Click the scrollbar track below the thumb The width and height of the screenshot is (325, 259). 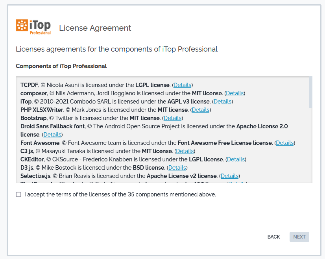pyautogui.click(x=310, y=150)
